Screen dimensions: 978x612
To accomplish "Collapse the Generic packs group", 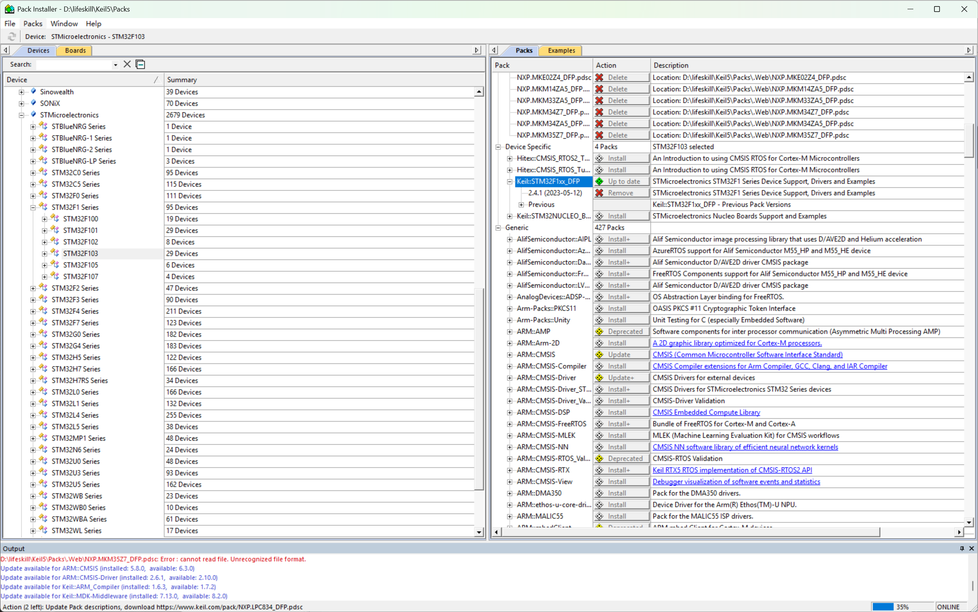I will point(498,228).
